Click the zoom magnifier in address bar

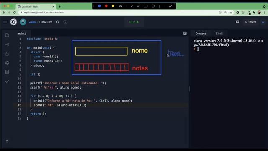point(226,13)
